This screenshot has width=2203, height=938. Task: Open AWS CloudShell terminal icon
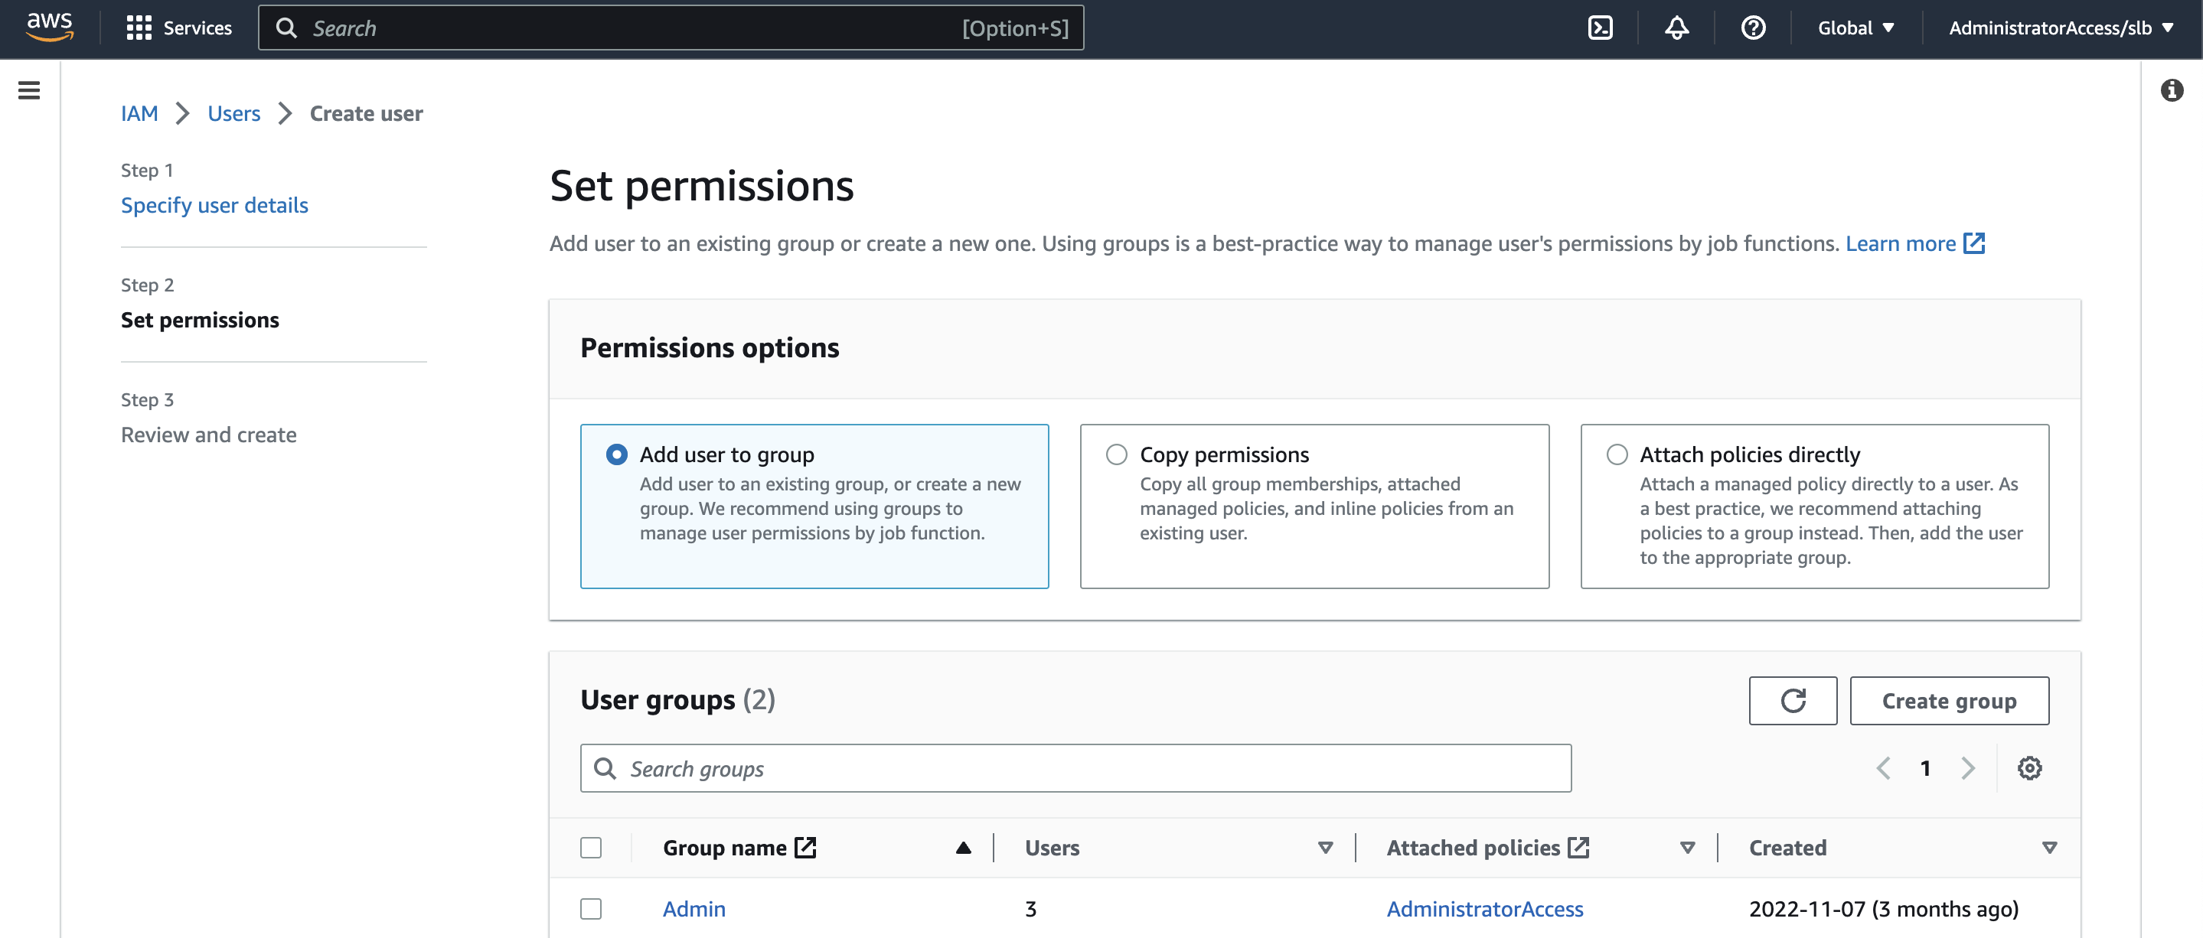point(1599,28)
